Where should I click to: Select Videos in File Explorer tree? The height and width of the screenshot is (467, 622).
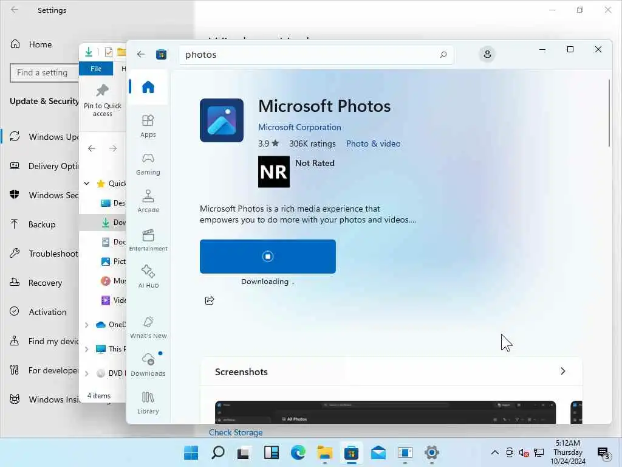(x=113, y=300)
